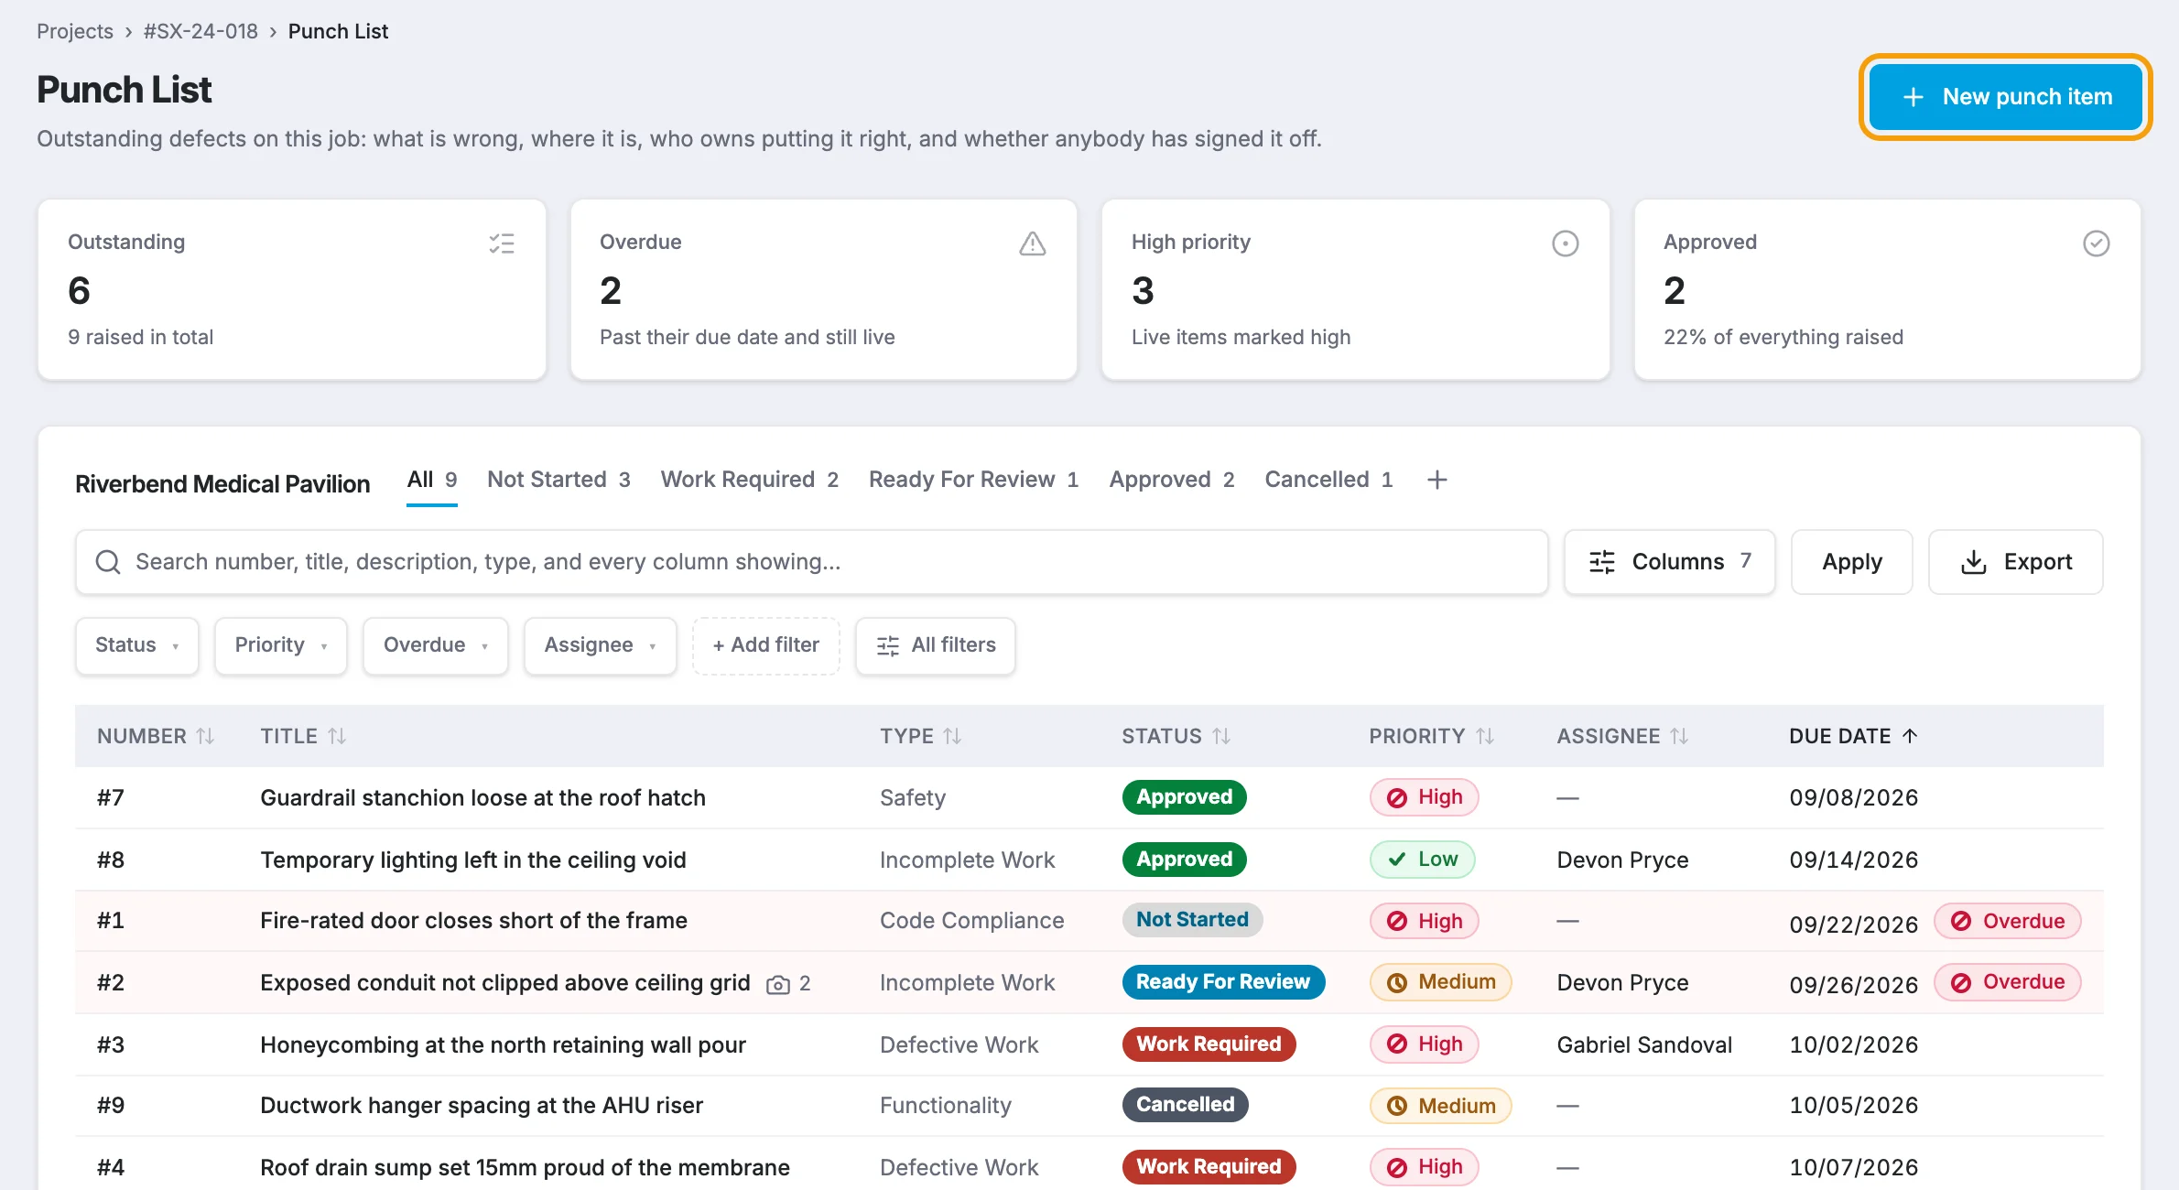Go to Projects breadcrumb link
Viewport: 2179px width, 1190px height.
tap(75, 31)
